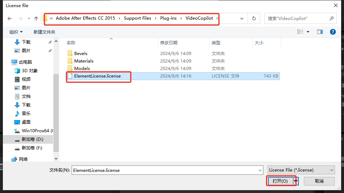This screenshot has width=344, height=193.
Task: Click navigation pane scroll up arrow
Action: point(56,41)
